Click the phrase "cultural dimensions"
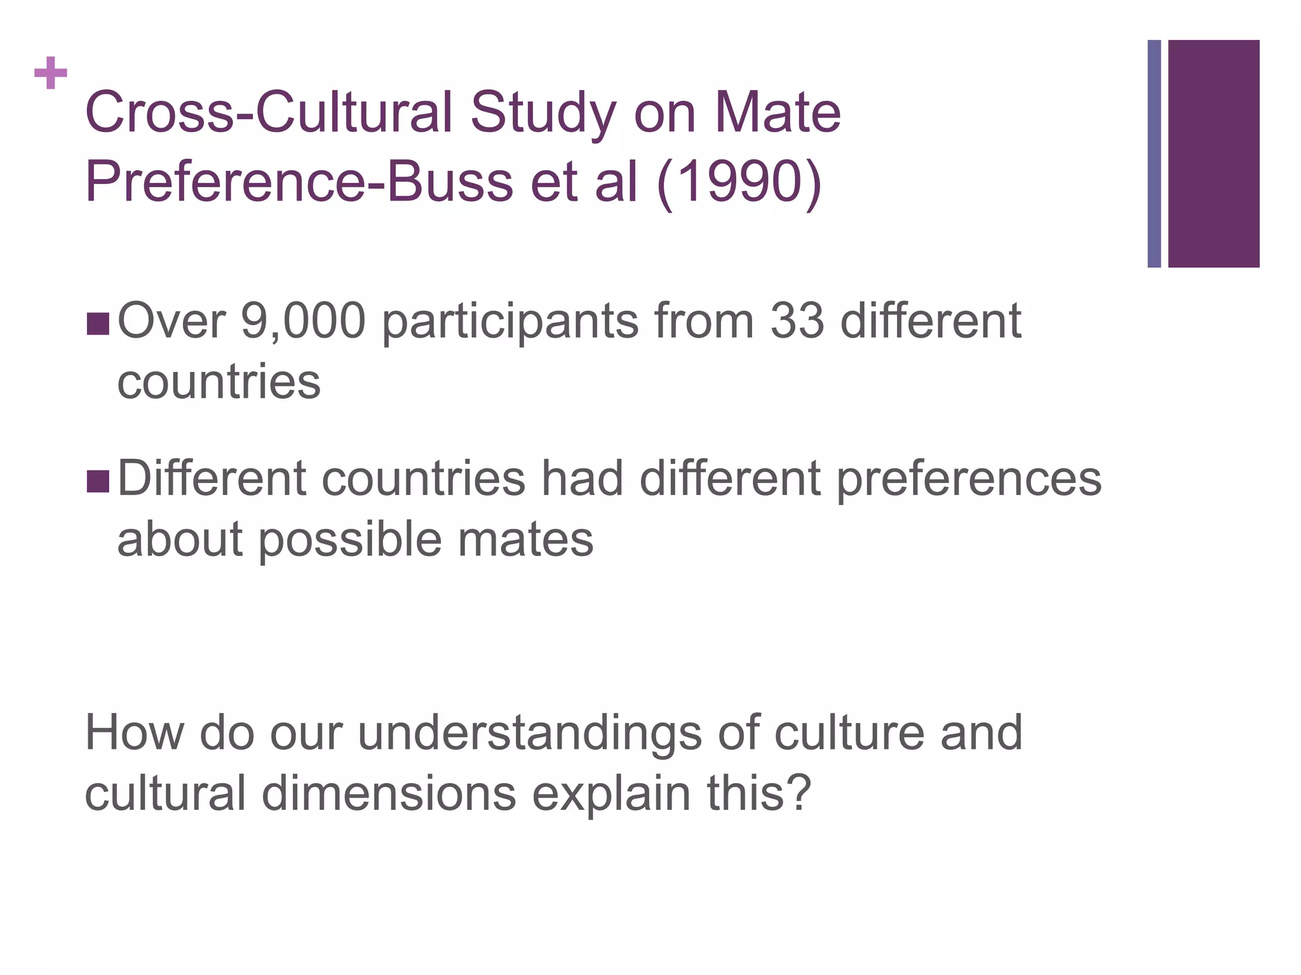The image size is (1301, 975). 300,794
